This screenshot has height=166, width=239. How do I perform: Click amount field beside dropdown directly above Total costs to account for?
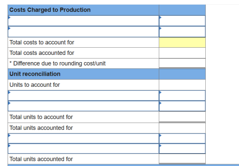[x=182, y=31]
